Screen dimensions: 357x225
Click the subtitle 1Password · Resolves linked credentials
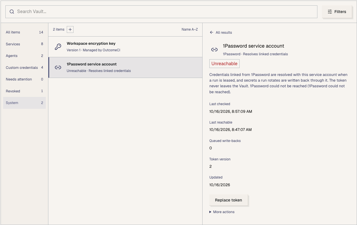tap(255, 54)
